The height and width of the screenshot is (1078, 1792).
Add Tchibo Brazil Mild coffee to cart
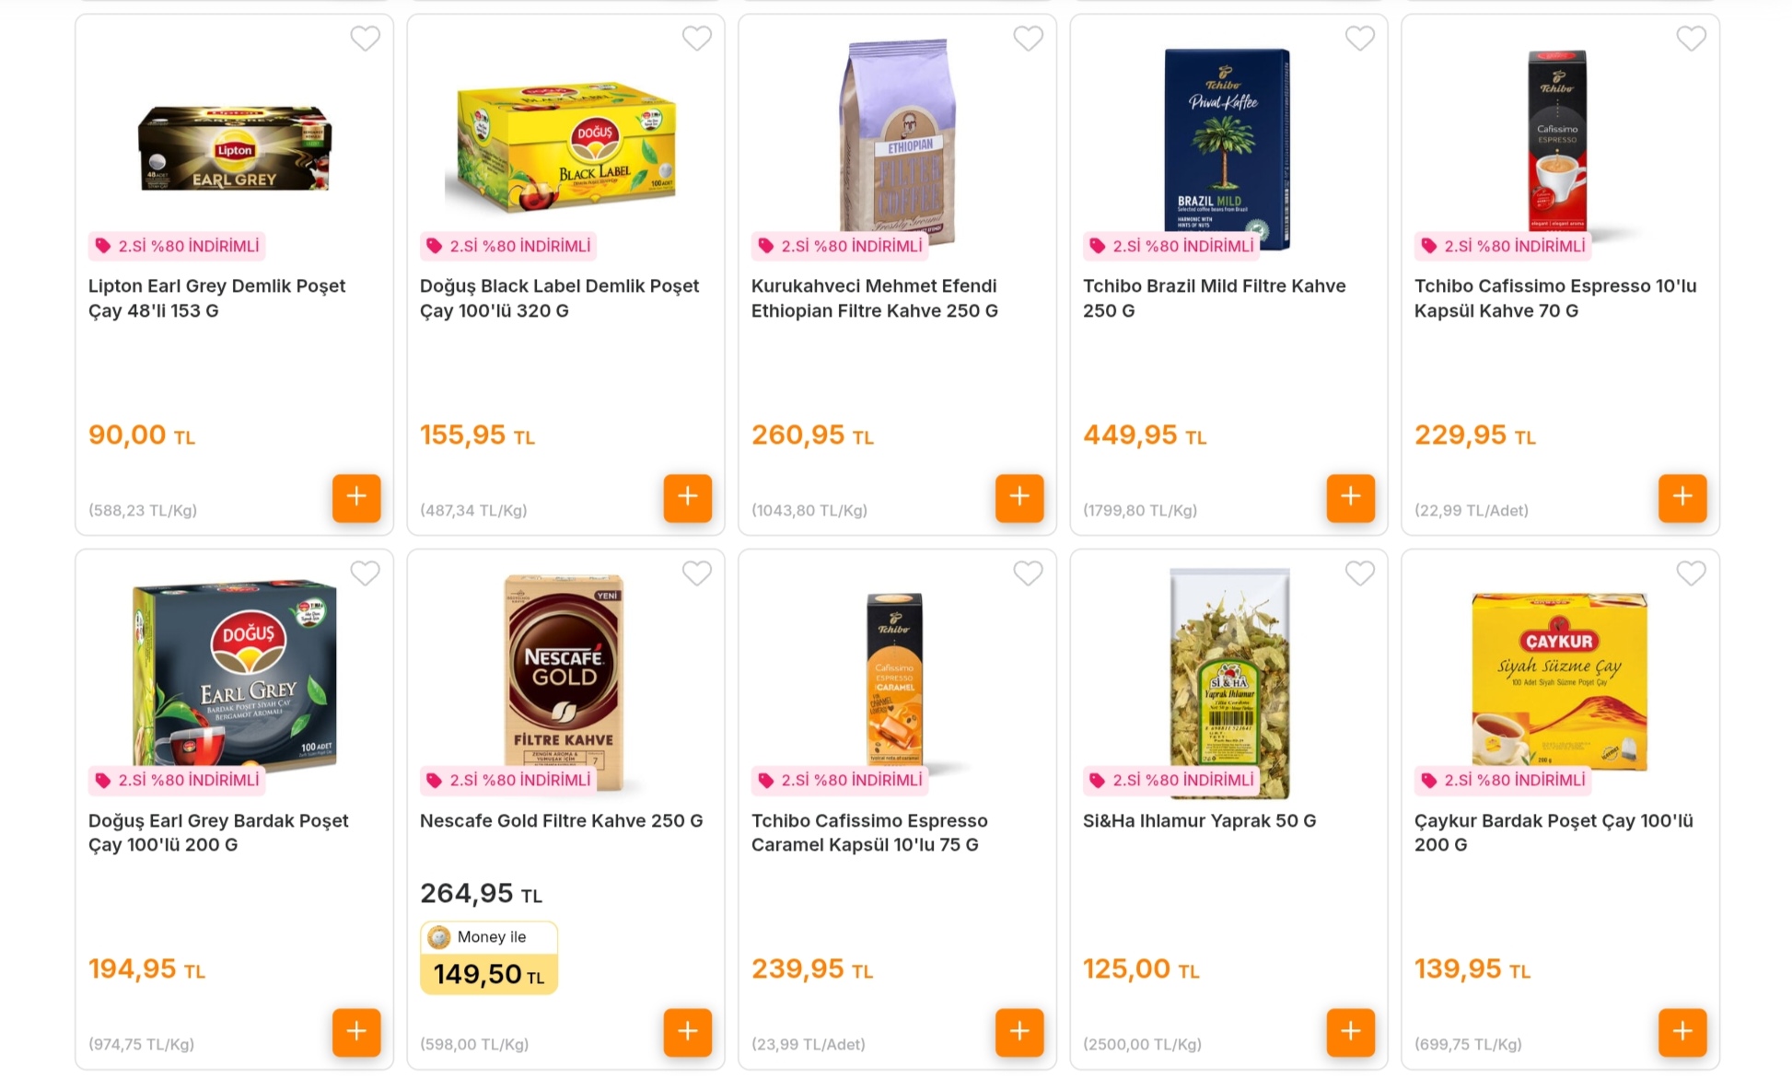1351,497
